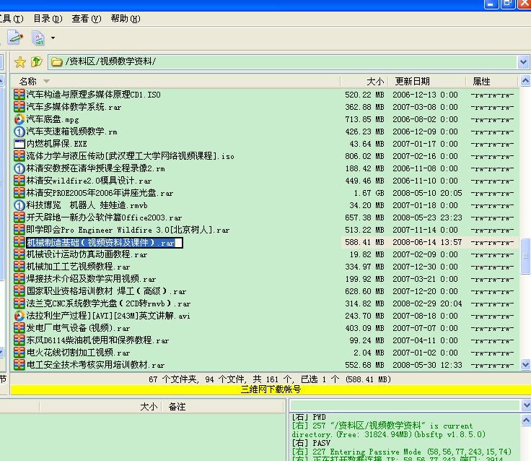531x461 pixels.
Task: Sort files by 名称 column header
Action: click(175, 82)
